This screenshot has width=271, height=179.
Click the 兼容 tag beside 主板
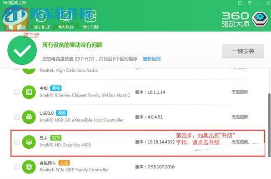56,88
